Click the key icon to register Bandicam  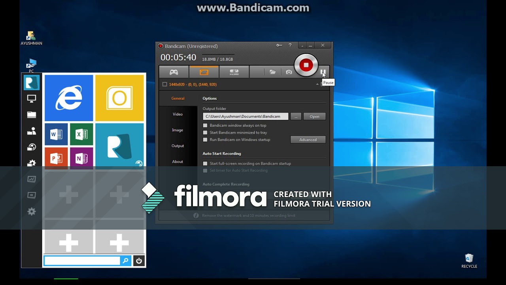(x=279, y=46)
